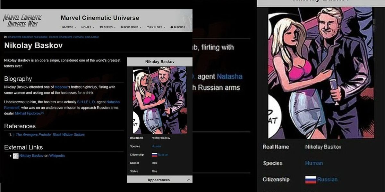385x192 pixels.
Task: Open the S.H.I.E.L.D. link in the Biography
Action: pyautogui.click(x=86, y=102)
